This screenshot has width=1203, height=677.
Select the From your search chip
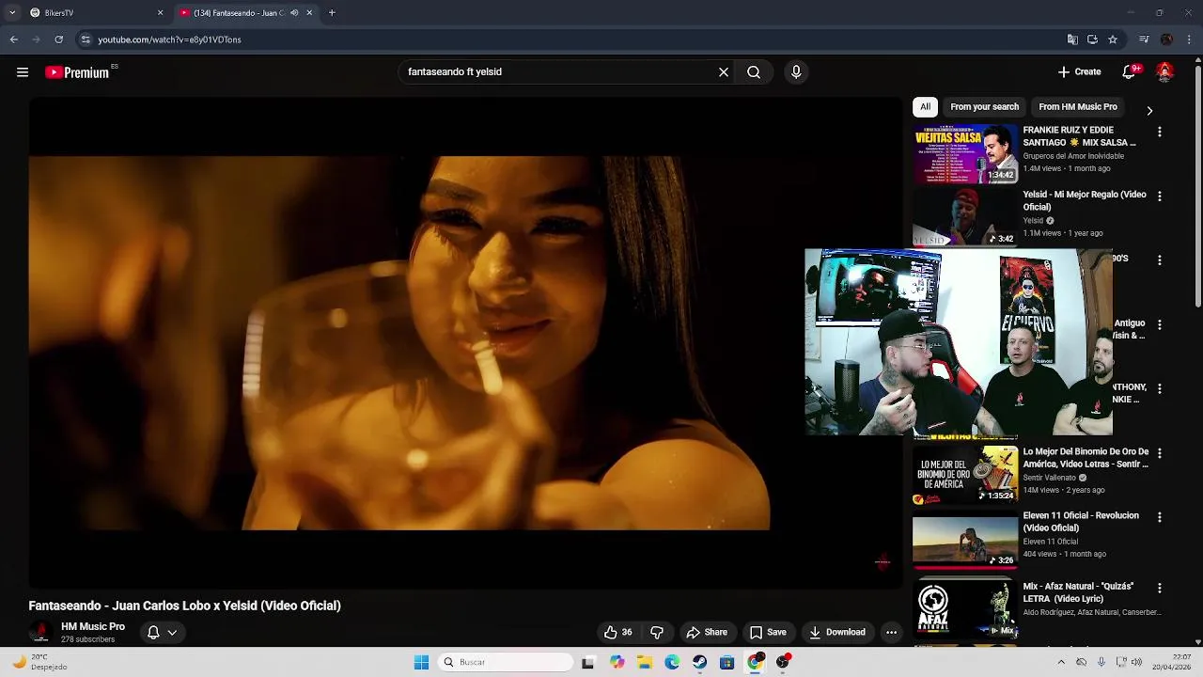984,107
